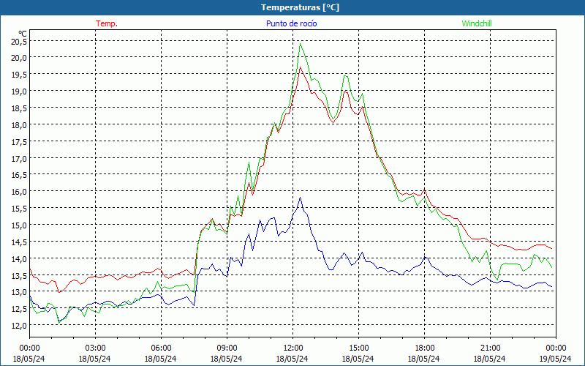Select the green "Windchill" legend label
The width and height of the screenshot is (585, 366).
[477, 23]
